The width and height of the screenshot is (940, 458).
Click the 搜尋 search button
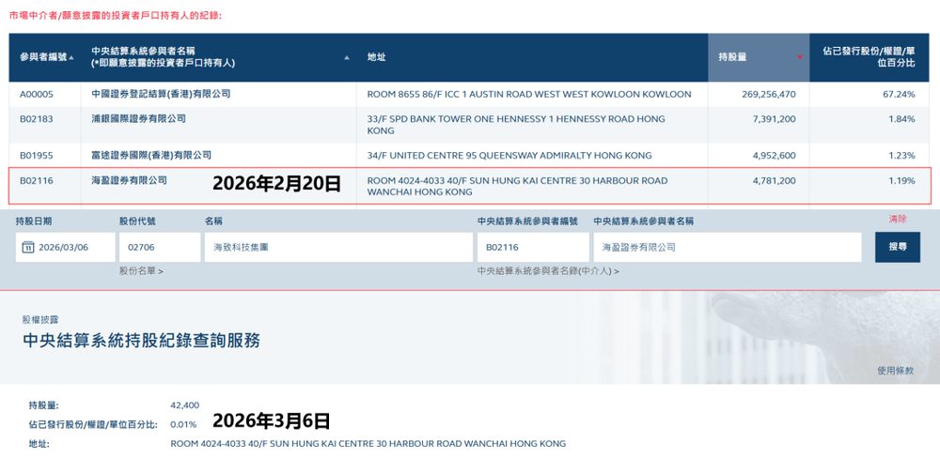[898, 247]
